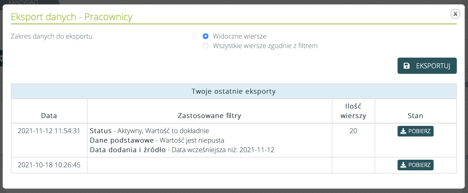This screenshot has height=193, width=468.
Task: Click the Ilość wierszy column header
Action: (x=353, y=111)
